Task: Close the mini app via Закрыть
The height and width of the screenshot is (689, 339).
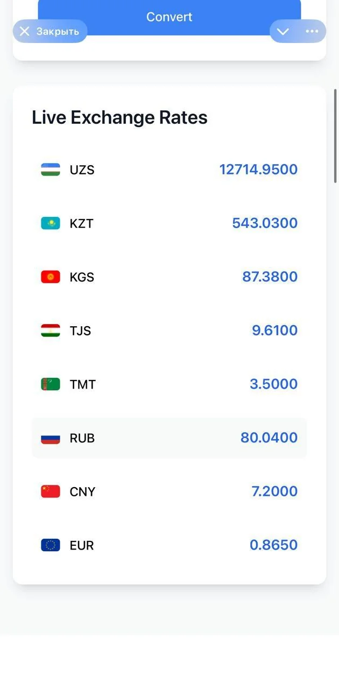Action: 50,31
